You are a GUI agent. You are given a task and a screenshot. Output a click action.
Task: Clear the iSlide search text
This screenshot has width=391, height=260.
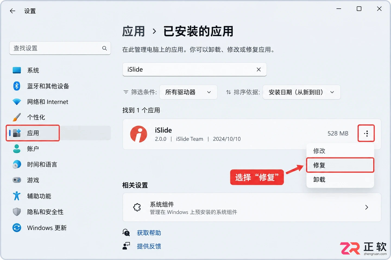tap(258, 70)
